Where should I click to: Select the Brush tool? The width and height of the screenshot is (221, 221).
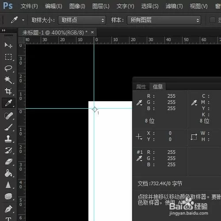click(8, 127)
